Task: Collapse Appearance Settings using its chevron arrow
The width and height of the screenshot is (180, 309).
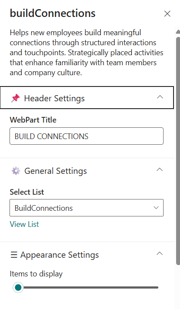Action: click(x=160, y=253)
